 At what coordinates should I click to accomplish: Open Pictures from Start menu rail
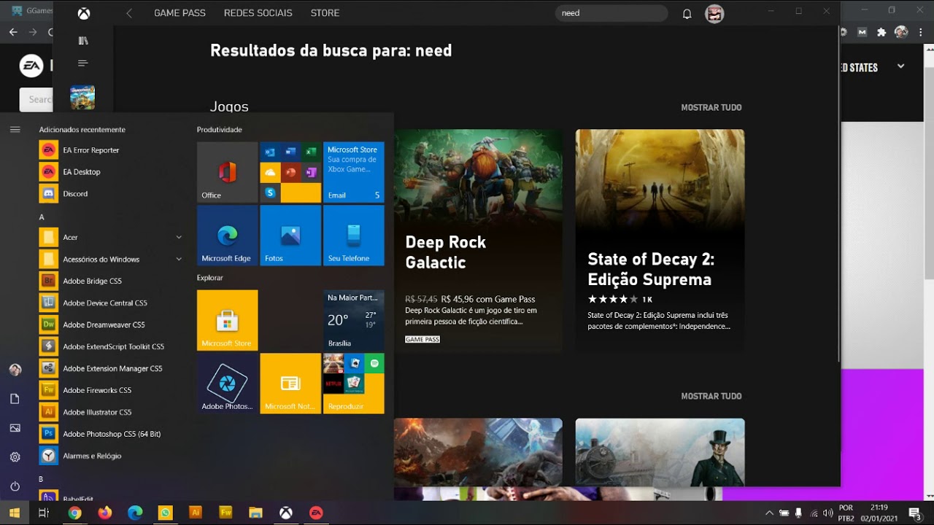click(15, 428)
